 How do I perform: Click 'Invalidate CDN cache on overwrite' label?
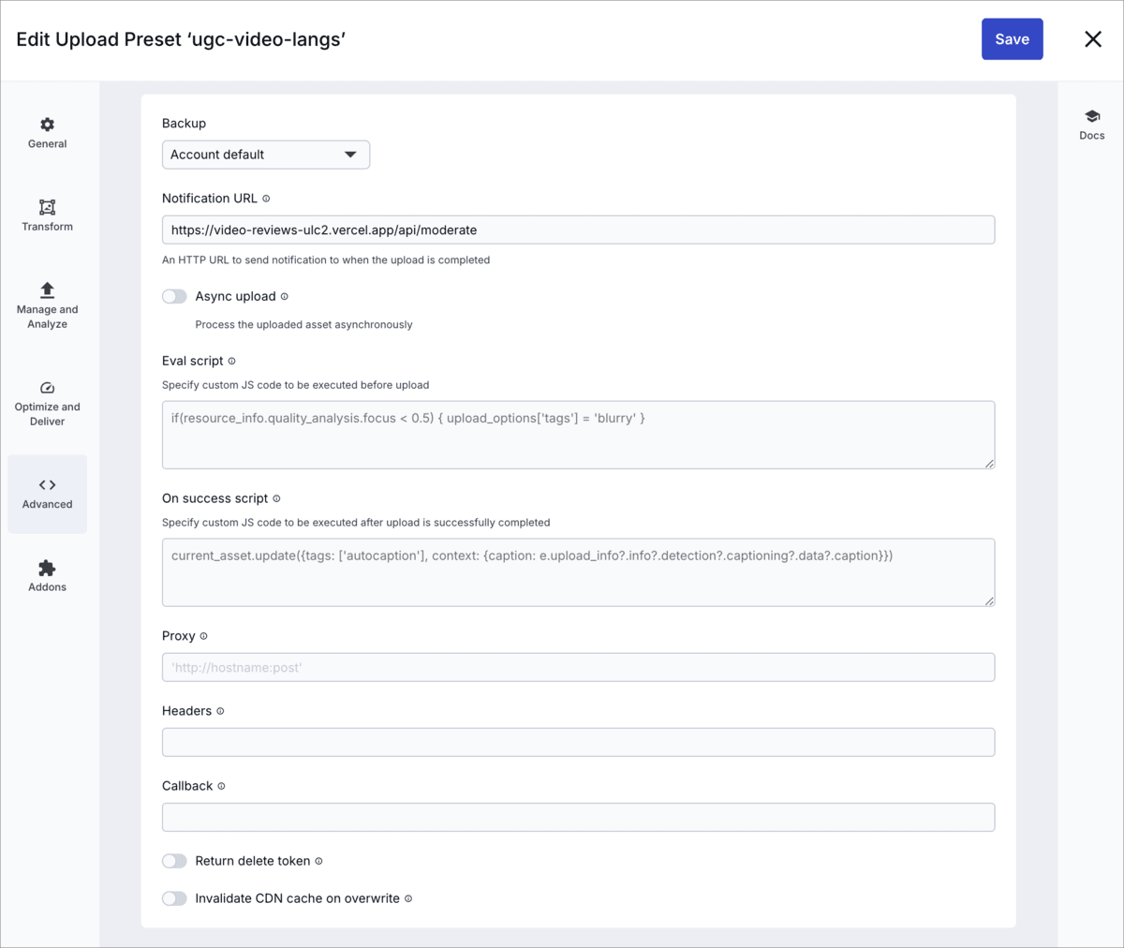[x=297, y=898]
